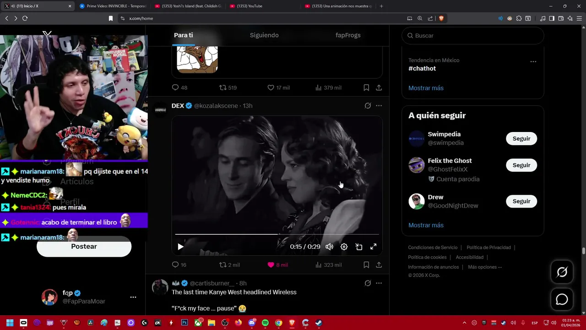Open reply on post with 48 comments
Image resolution: width=586 pixels, height=330 pixels.
pos(179,88)
